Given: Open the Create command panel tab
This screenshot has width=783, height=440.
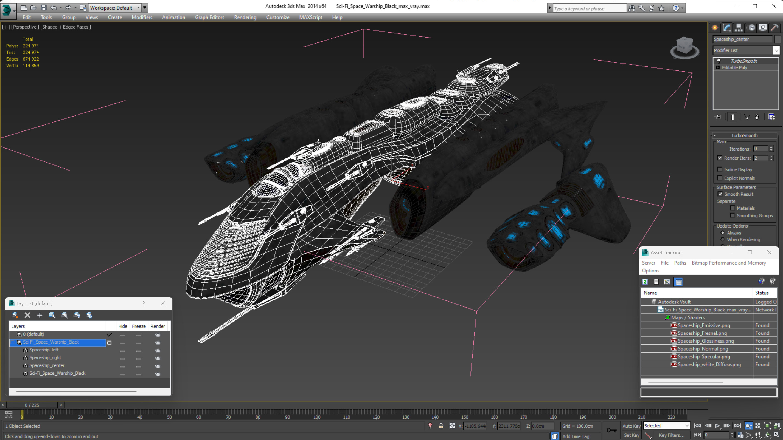Looking at the screenshot, I should pos(715,28).
